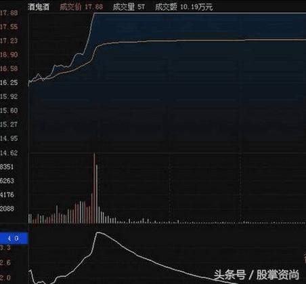Click the 成交价 17.88 label
The height and width of the screenshot is (284, 306).
click(x=81, y=7)
